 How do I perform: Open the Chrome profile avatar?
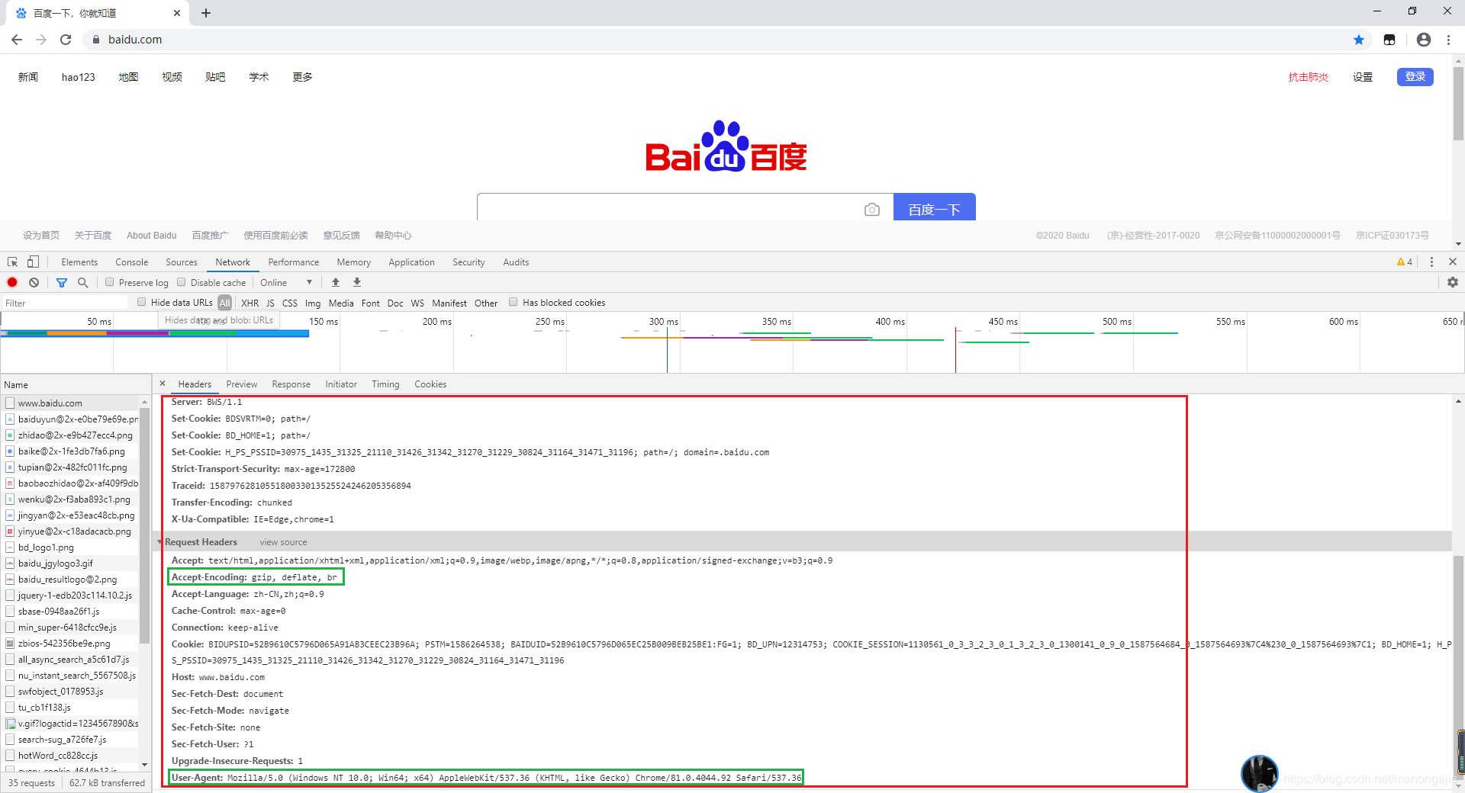pos(1424,40)
